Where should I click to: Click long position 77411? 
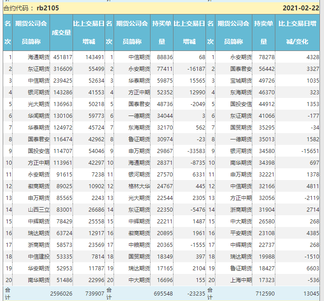click(164, 69)
